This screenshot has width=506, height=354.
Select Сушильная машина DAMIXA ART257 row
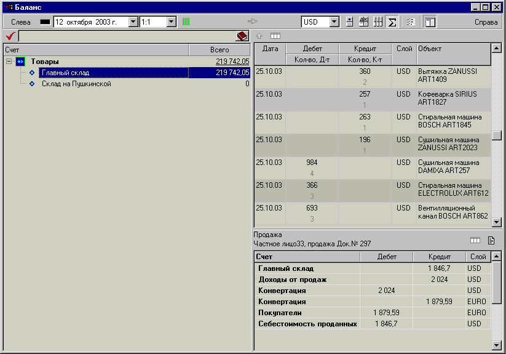[373, 168]
